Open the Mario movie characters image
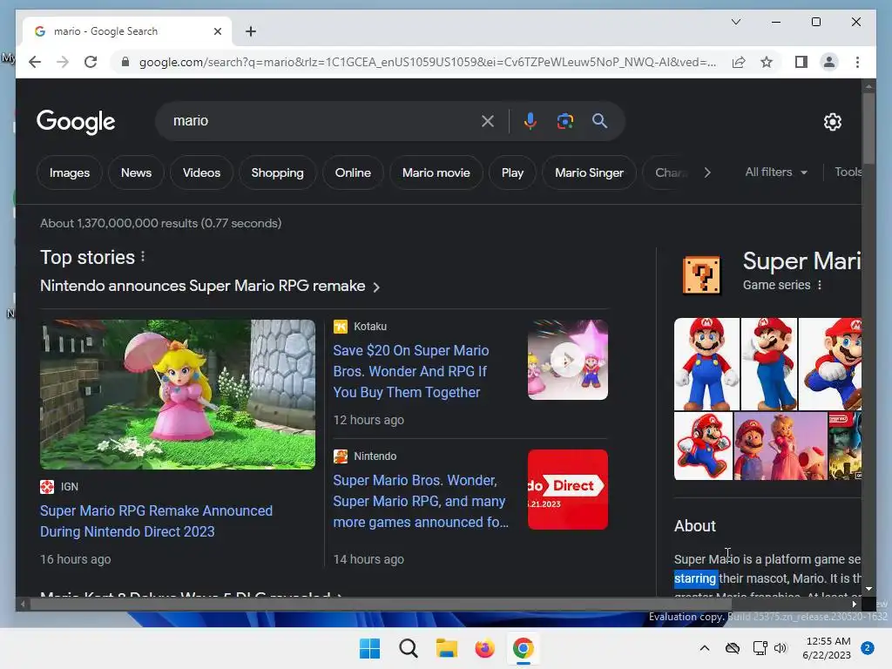This screenshot has width=892, height=669. (x=780, y=446)
